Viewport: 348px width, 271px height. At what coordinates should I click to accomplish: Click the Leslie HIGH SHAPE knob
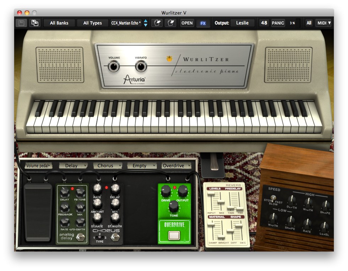pos(325,206)
